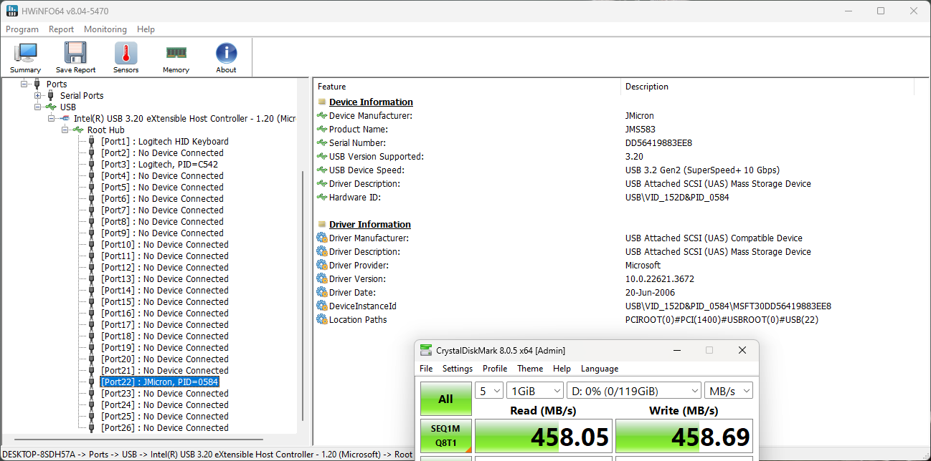The height and width of the screenshot is (461, 931).
Task: Click the 458.69 write result bar
Action: [x=684, y=436]
